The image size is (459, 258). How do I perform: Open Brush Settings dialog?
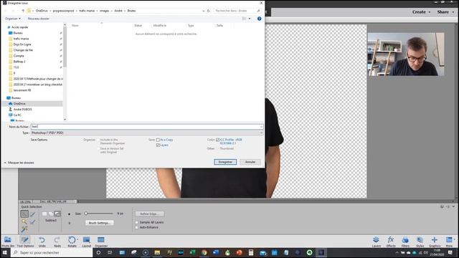pyautogui.click(x=100, y=223)
